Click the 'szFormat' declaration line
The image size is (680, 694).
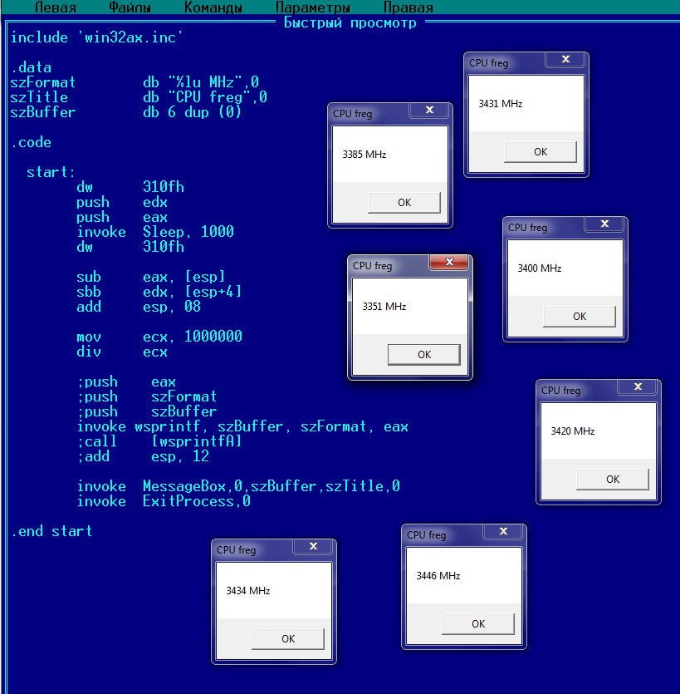coord(135,82)
